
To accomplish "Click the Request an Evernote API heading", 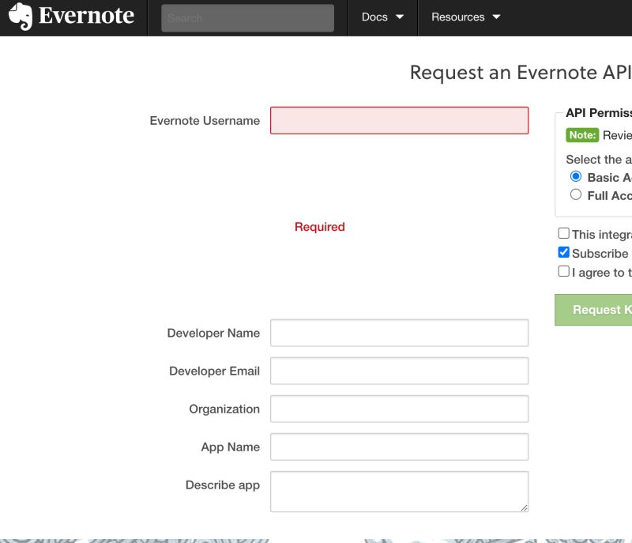I will click(521, 73).
